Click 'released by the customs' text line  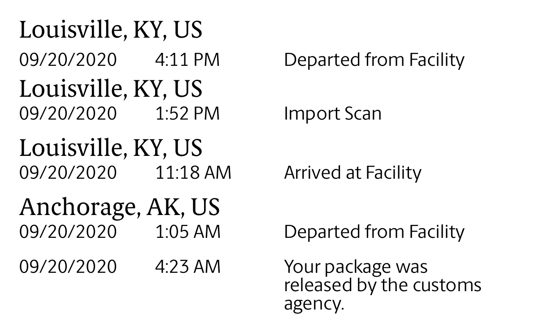click(383, 285)
